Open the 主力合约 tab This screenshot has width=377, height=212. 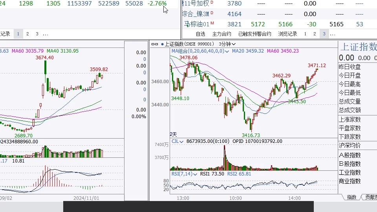[x=222, y=34]
